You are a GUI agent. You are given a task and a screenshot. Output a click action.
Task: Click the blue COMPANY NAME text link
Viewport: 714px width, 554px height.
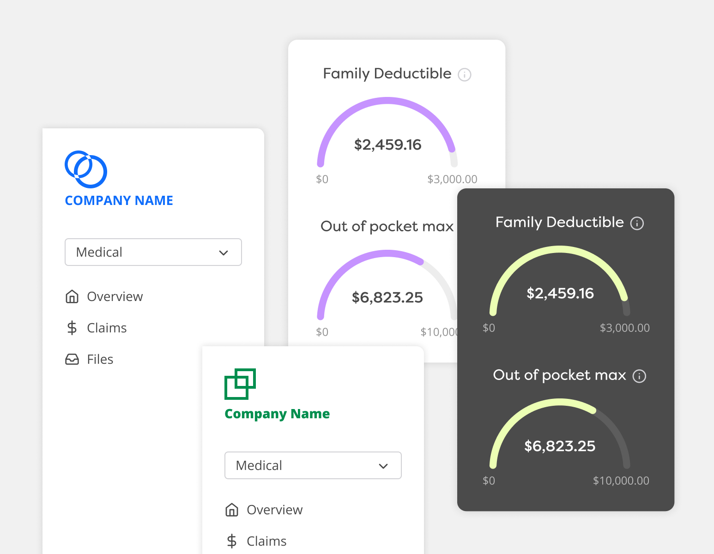[x=119, y=200]
